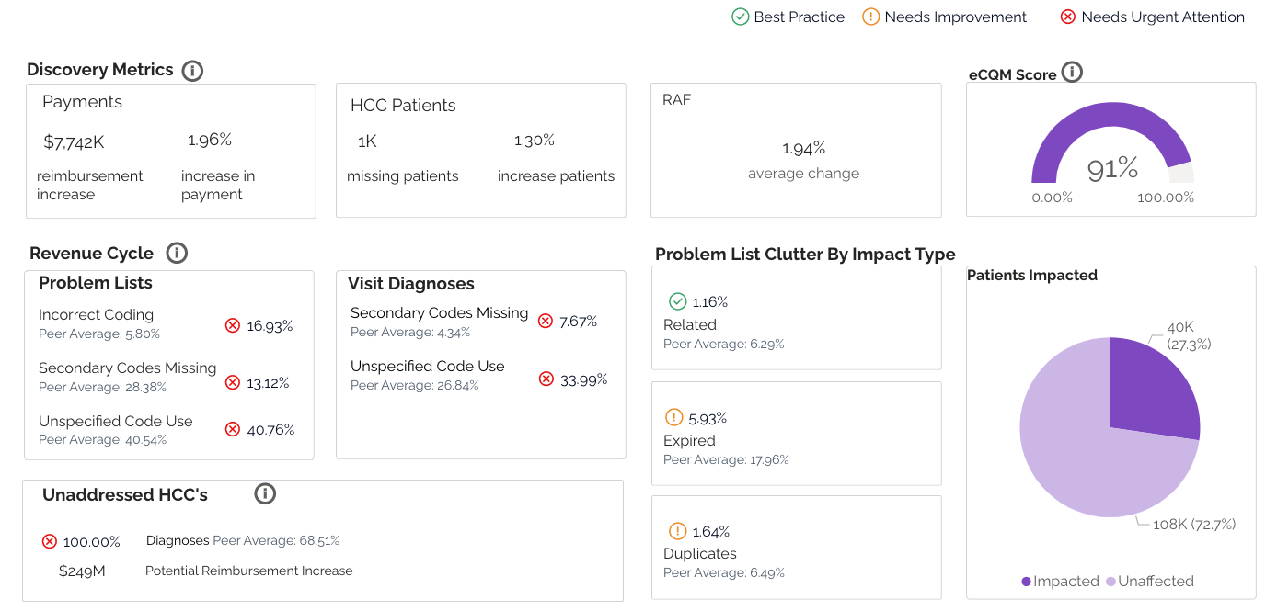Click the Discovery Metrics info icon
Viewport: 1277px width, 611px height.
[x=192, y=71]
